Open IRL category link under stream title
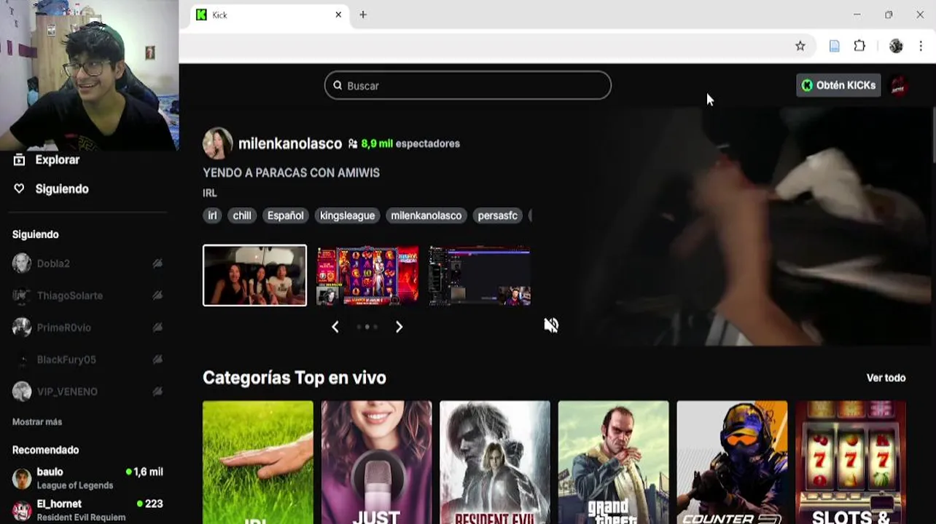The width and height of the screenshot is (936, 524). 210,193
